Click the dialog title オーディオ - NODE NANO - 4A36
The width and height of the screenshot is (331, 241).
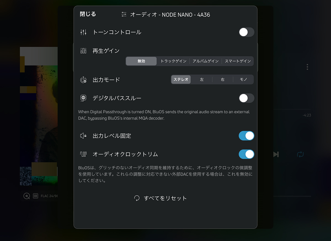tap(170, 15)
